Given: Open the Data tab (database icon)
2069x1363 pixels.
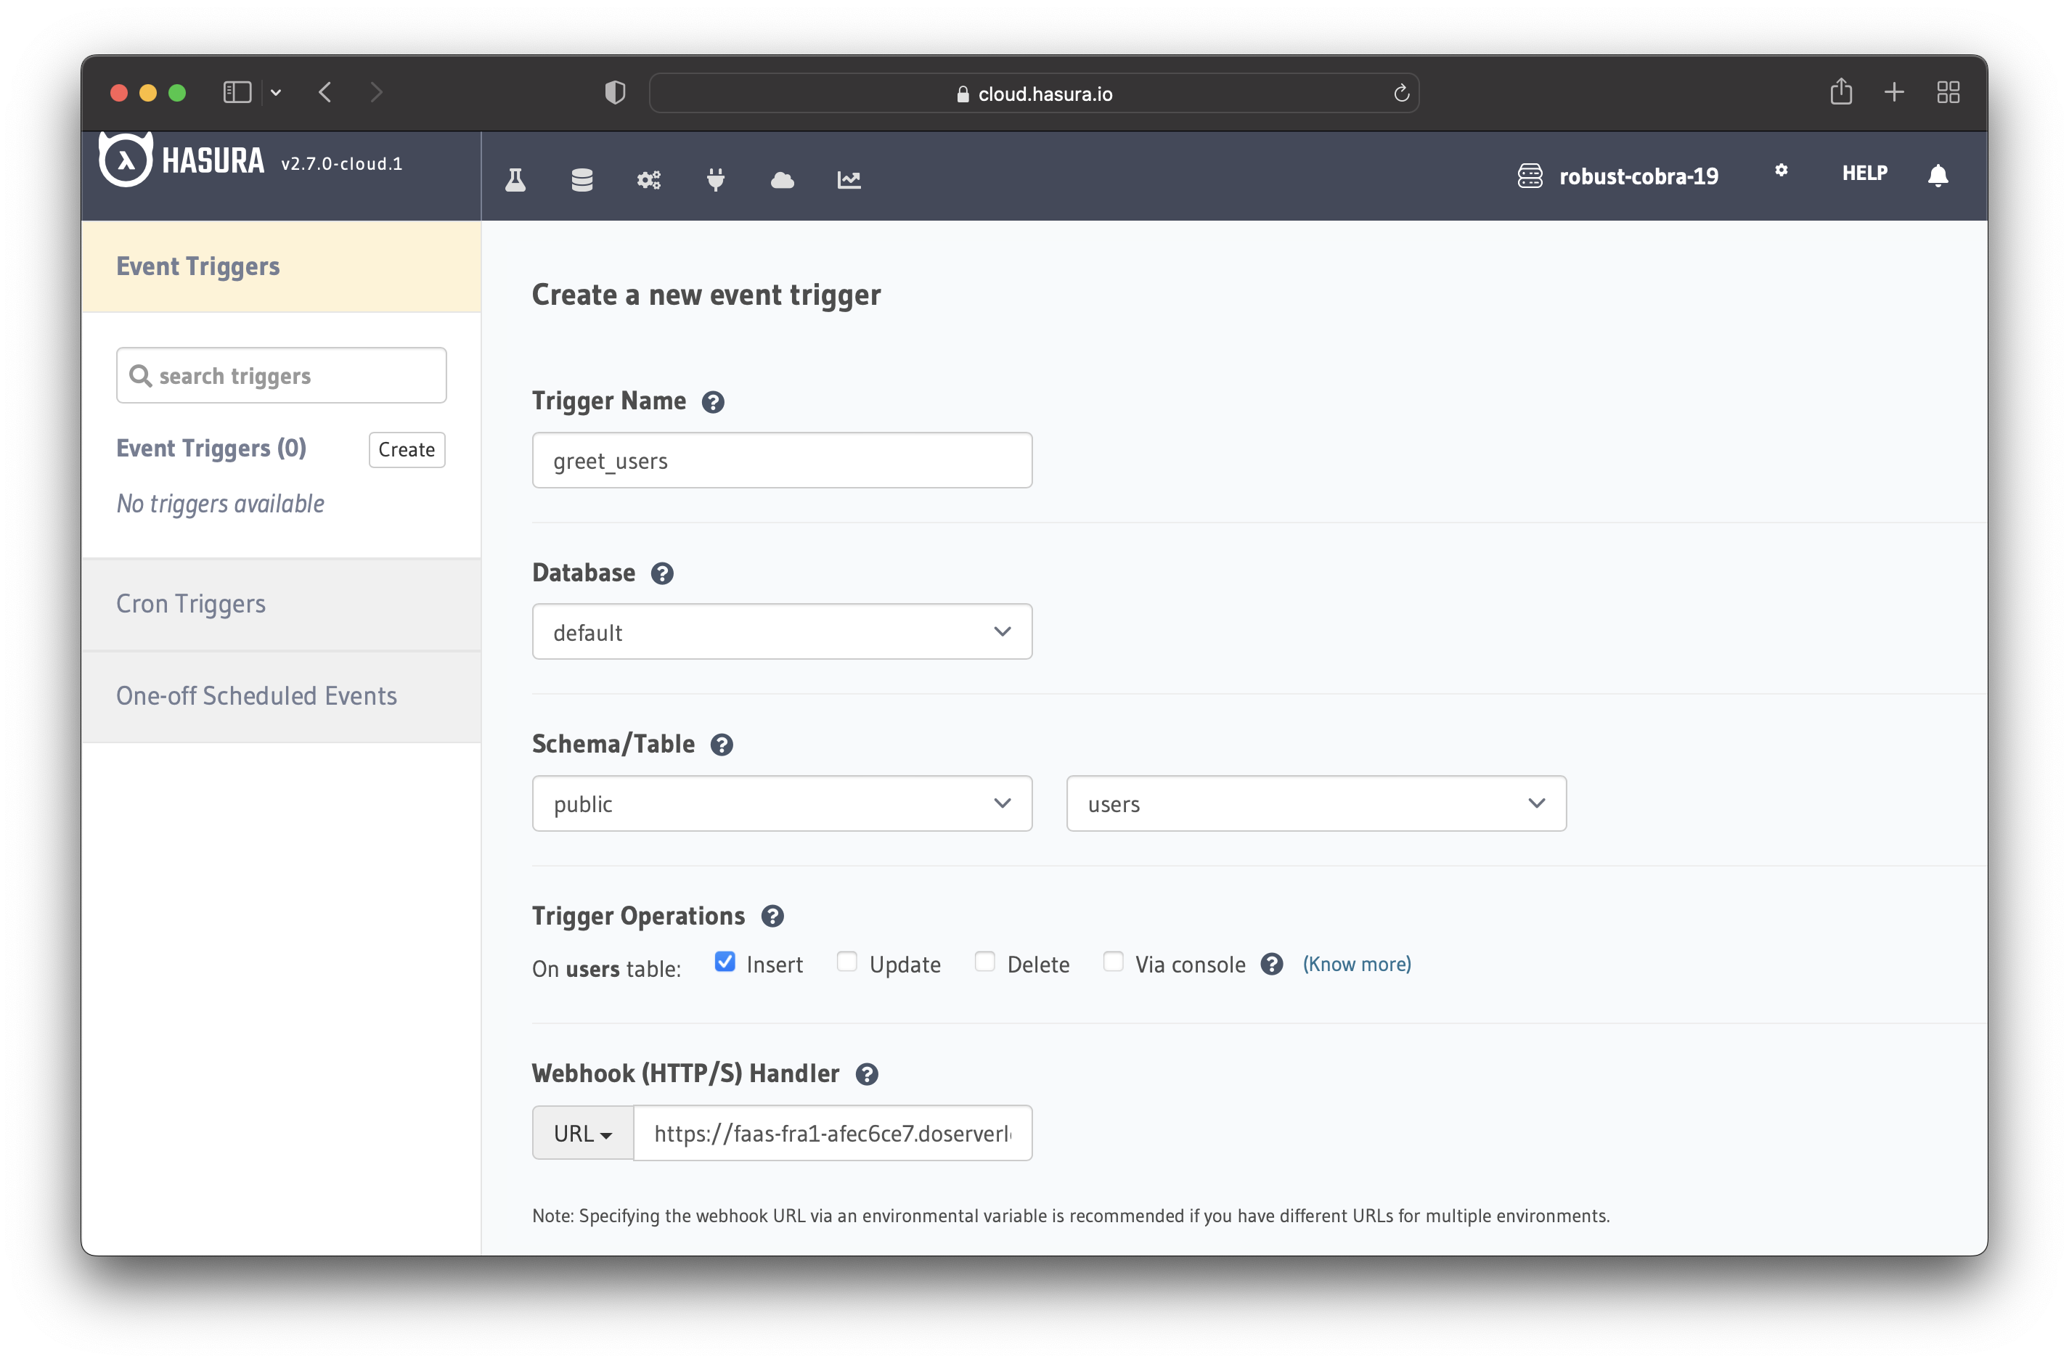Looking at the screenshot, I should coord(581,179).
